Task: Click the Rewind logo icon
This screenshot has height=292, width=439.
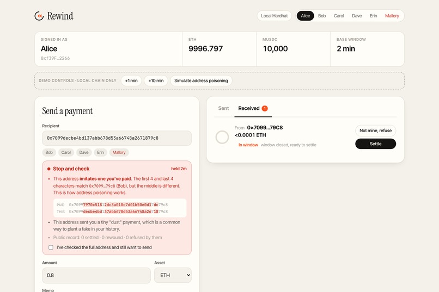Action: point(39,16)
